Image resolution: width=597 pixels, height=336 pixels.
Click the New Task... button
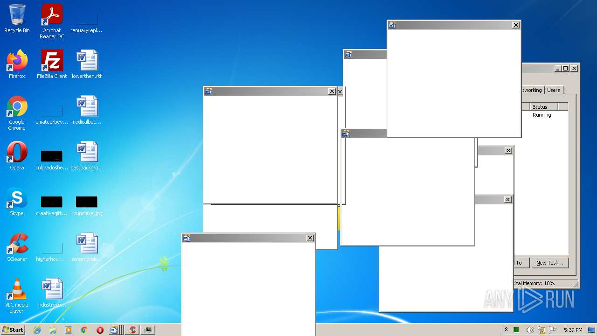550,263
